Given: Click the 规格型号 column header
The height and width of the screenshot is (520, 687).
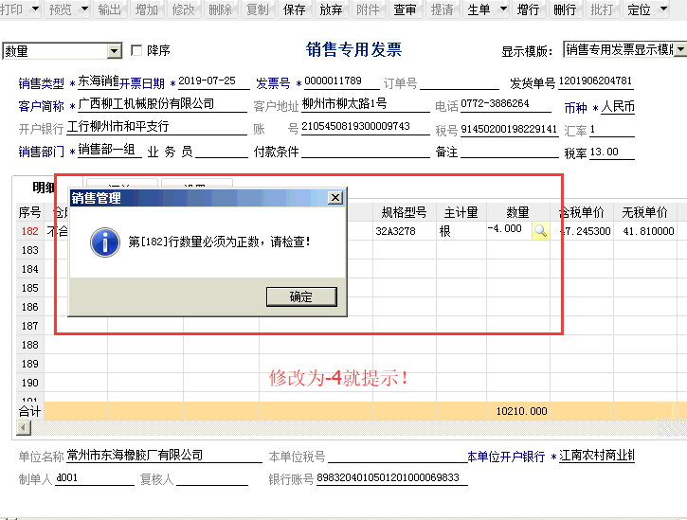Looking at the screenshot, I should (404, 212).
